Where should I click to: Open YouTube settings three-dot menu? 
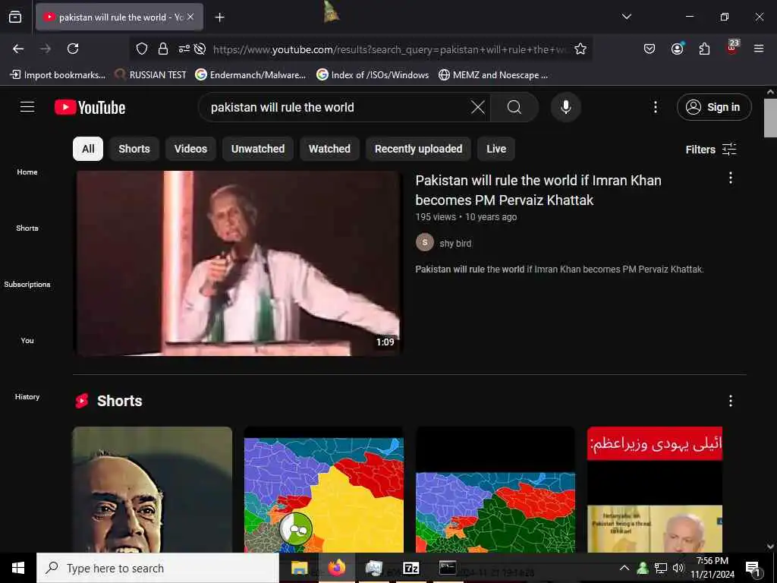coord(656,107)
